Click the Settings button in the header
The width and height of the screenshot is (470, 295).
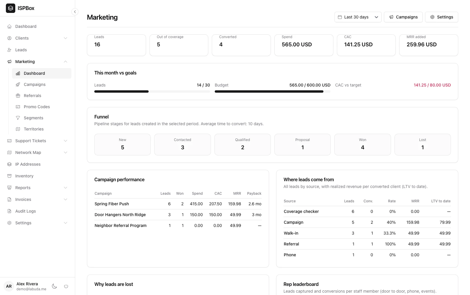click(442, 17)
